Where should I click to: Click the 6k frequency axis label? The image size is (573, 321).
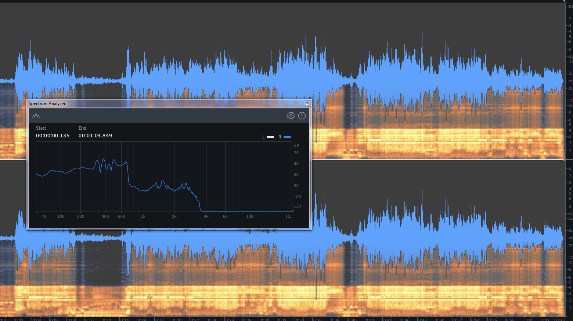(225, 216)
